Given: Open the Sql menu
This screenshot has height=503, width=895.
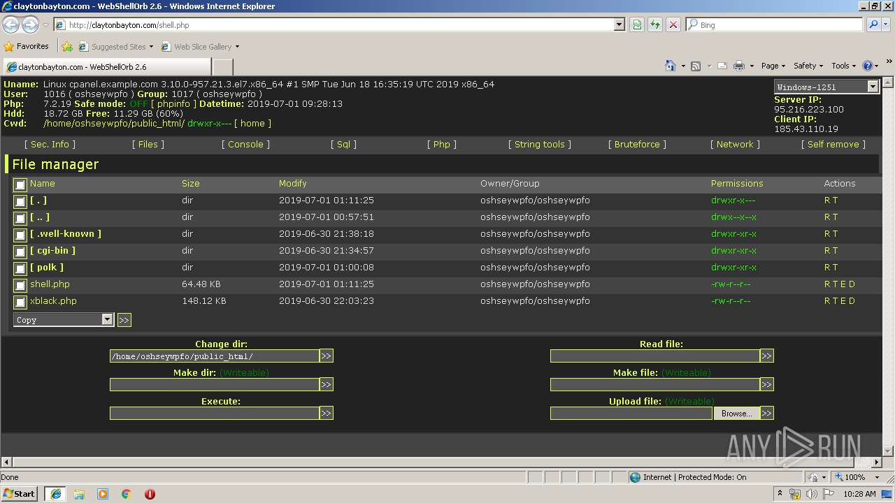Looking at the screenshot, I should (343, 144).
